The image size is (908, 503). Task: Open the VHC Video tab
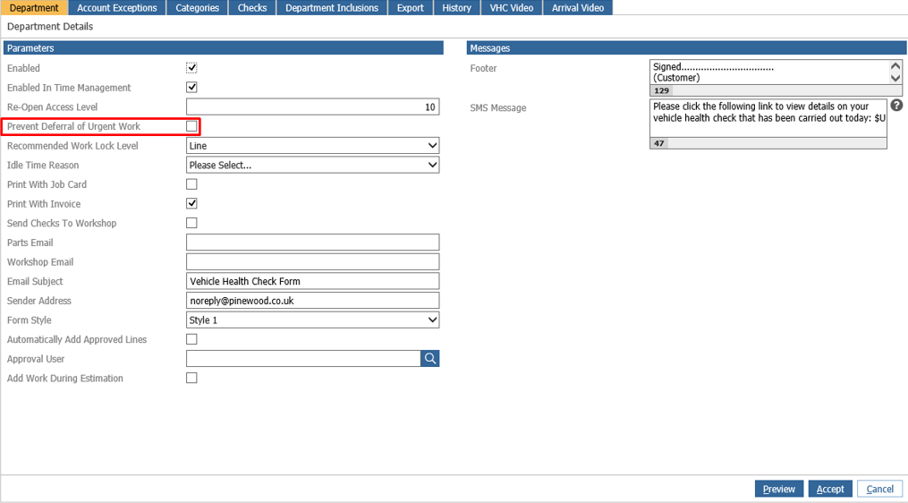click(x=512, y=8)
